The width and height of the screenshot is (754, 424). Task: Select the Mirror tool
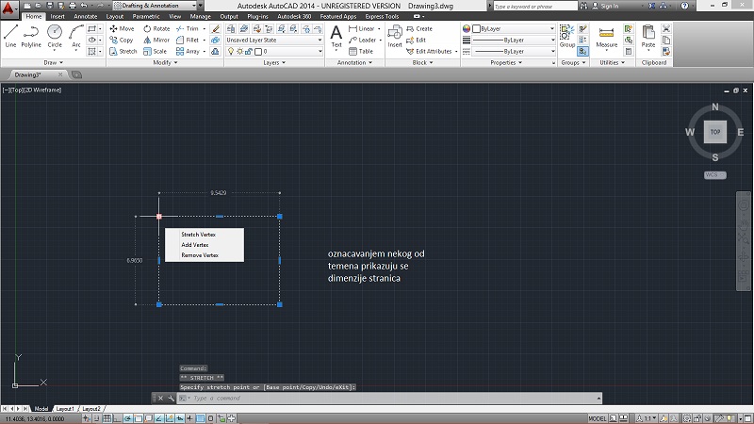point(156,40)
